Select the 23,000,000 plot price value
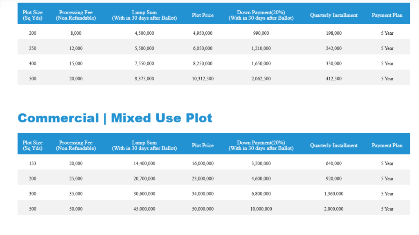 (x=203, y=179)
